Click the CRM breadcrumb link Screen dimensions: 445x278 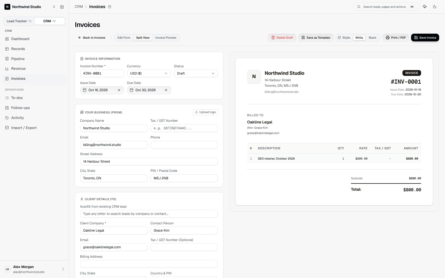[79, 7]
